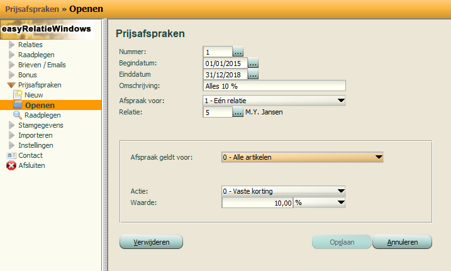Open the Relaties menu item
Screen dimensions: 451x271
tap(30, 45)
